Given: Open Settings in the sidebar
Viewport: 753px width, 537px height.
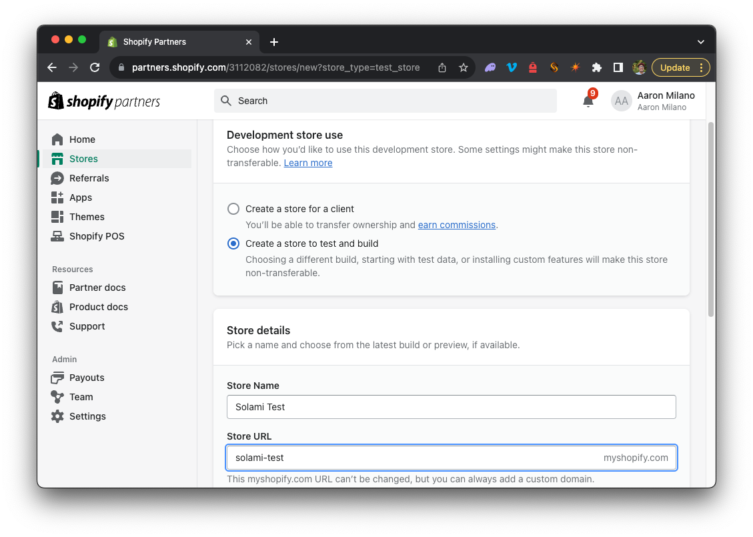Looking at the screenshot, I should pos(87,416).
